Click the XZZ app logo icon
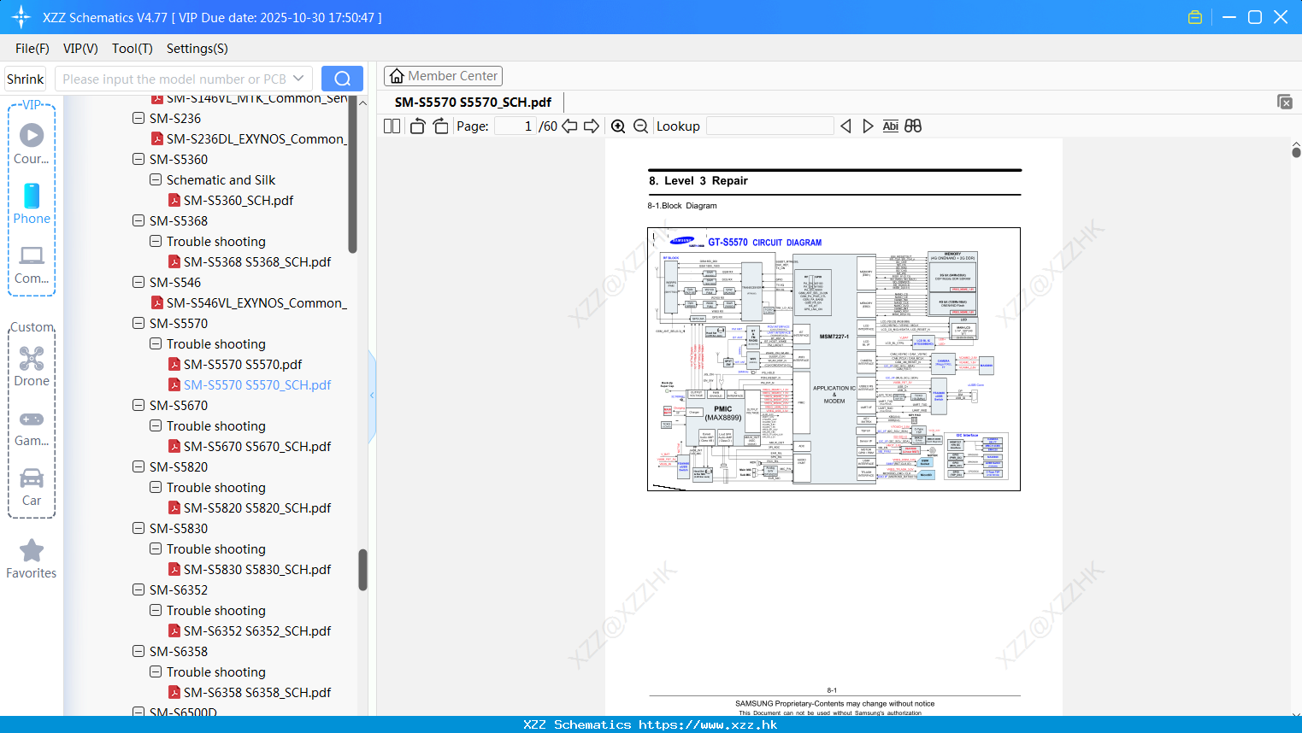Viewport: 1302px width, 733px height. (x=21, y=17)
